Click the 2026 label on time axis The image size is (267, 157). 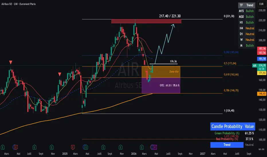(x=134, y=154)
